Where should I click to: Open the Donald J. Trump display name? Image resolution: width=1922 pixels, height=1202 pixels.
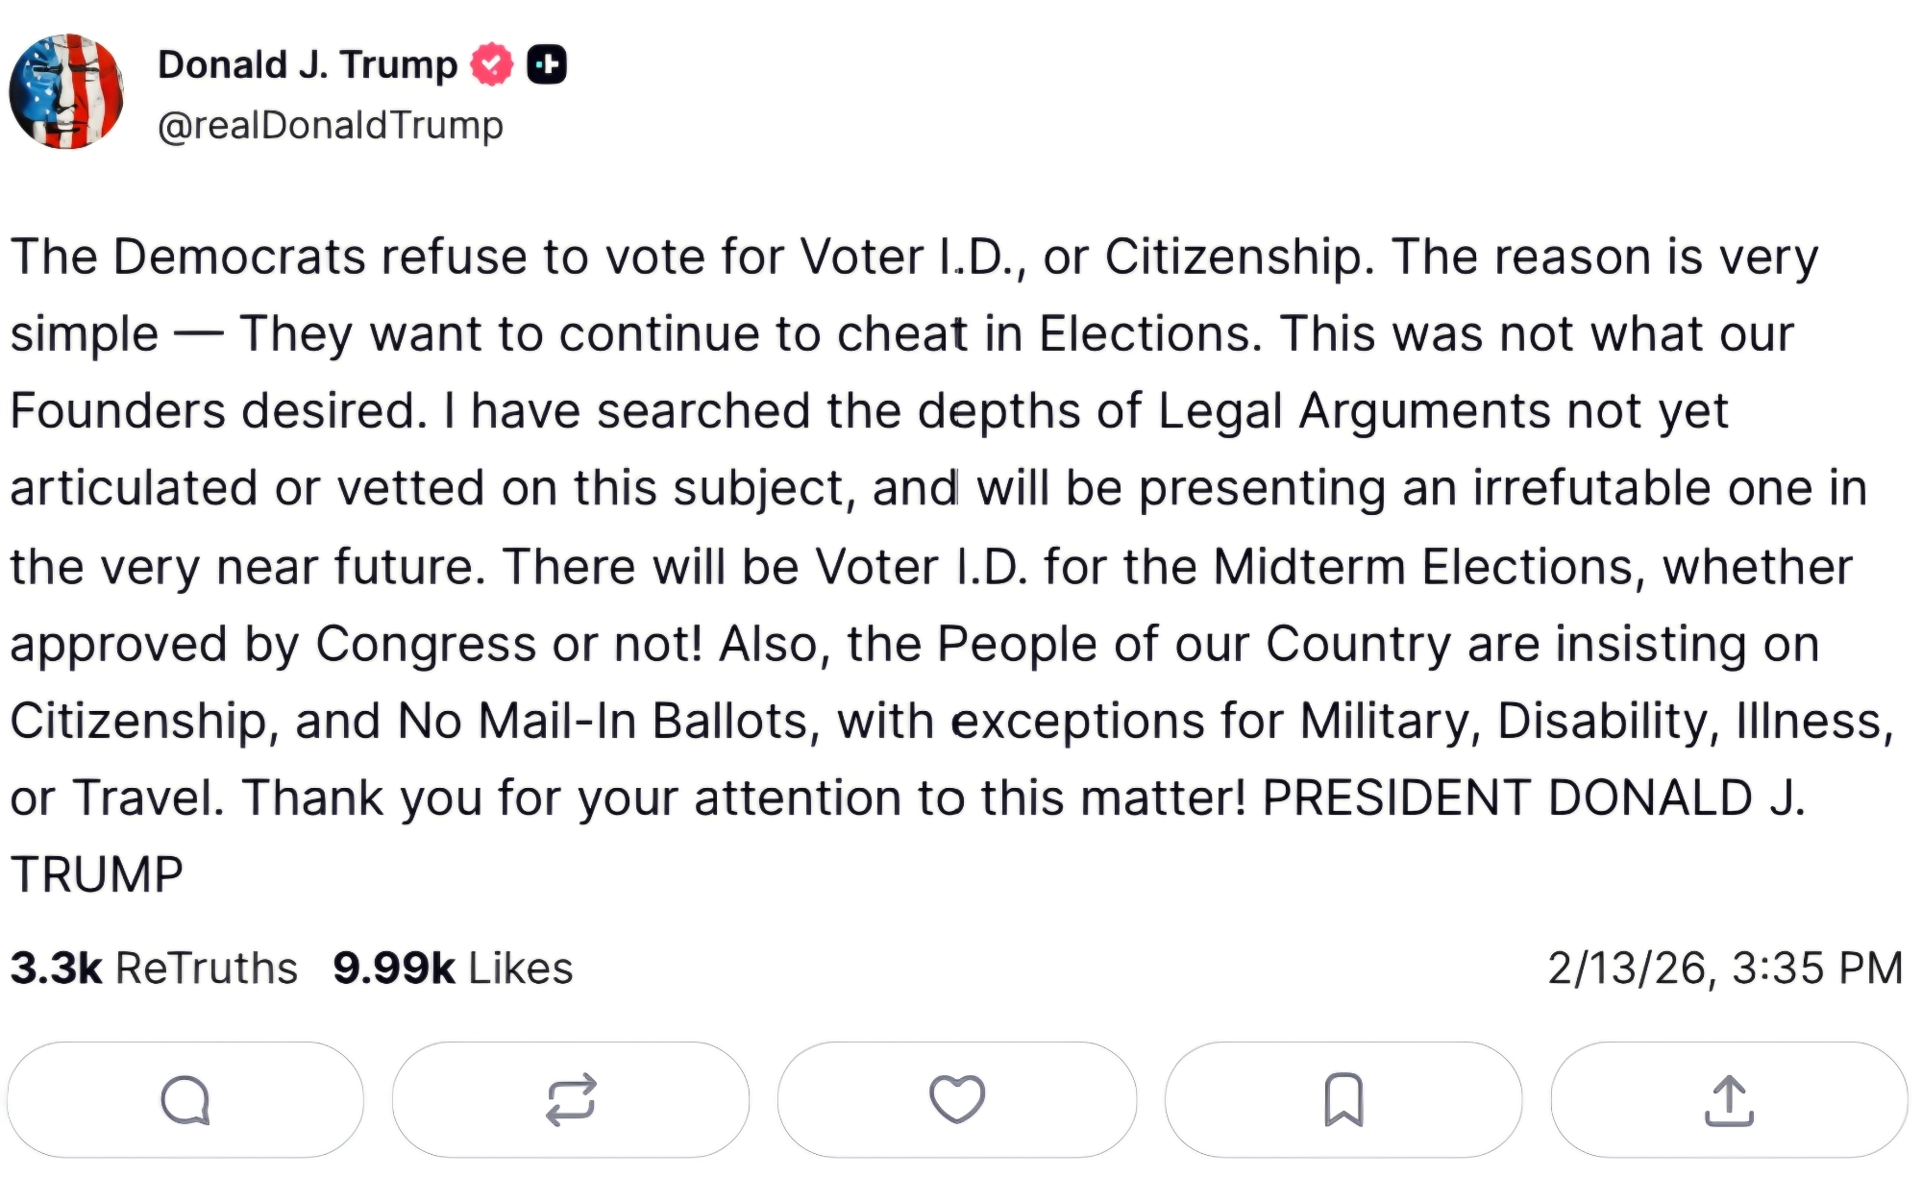(x=308, y=65)
